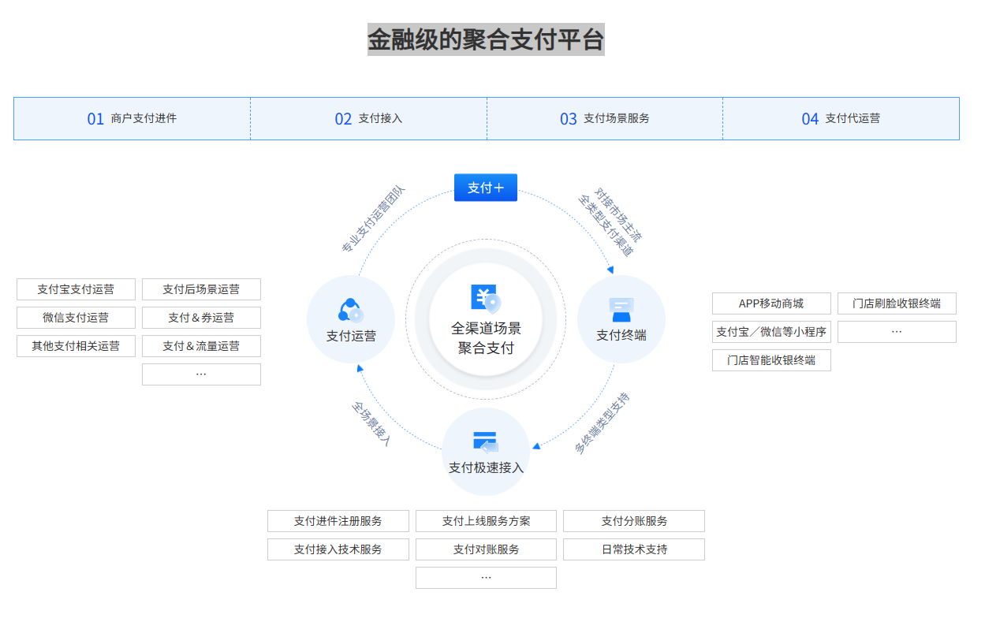Click the 支付极速接入 circle label
Image resolution: width=985 pixels, height=633 pixels.
click(486, 468)
